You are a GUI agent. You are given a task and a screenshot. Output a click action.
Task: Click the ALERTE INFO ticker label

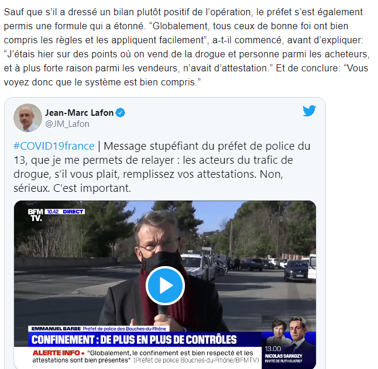tap(59, 353)
